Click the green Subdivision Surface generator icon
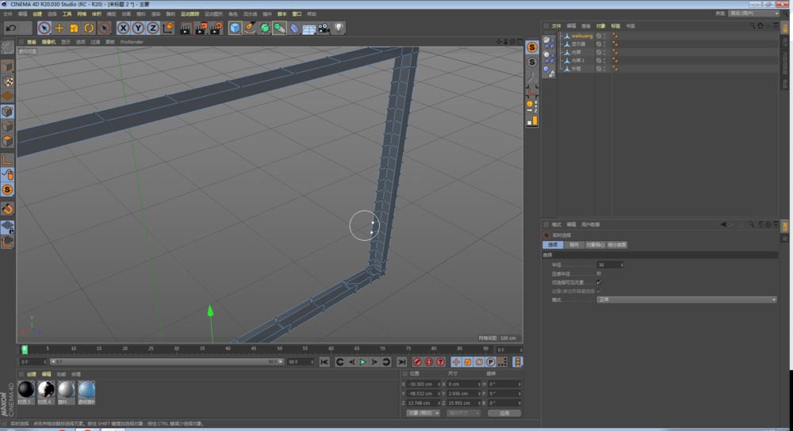 (265, 28)
